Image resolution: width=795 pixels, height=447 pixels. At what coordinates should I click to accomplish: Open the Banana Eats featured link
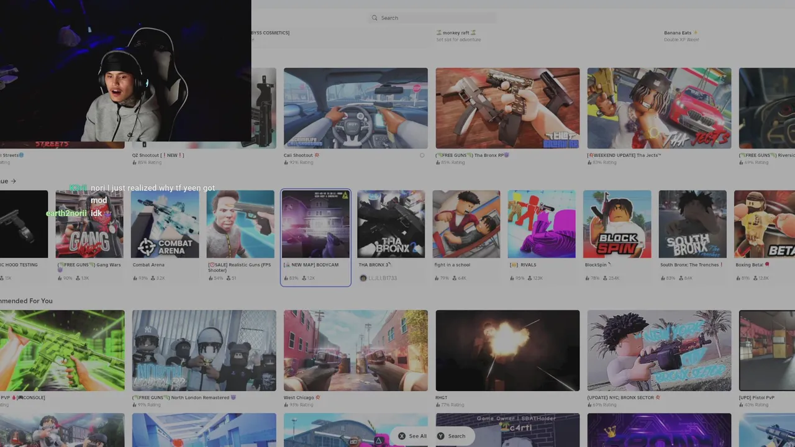point(681,33)
